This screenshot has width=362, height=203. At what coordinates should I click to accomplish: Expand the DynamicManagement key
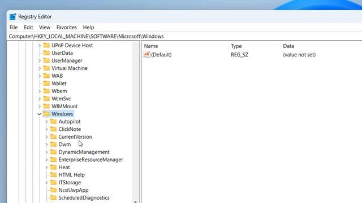(x=46, y=152)
